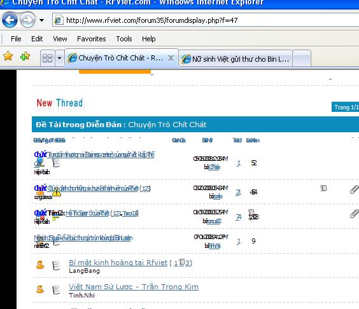Click the Add to Favorites star-plus icon
The height and width of the screenshot is (309, 359).
(x=25, y=56)
